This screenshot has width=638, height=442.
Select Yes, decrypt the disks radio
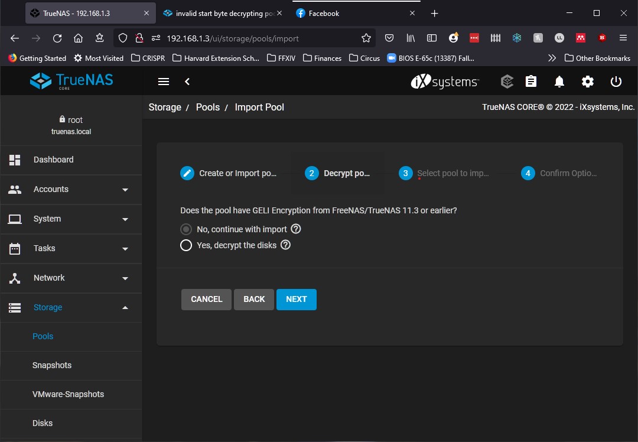(x=186, y=245)
